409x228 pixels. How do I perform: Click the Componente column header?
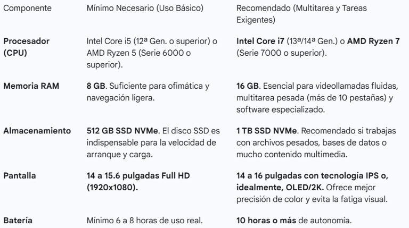click(x=27, y=8)
